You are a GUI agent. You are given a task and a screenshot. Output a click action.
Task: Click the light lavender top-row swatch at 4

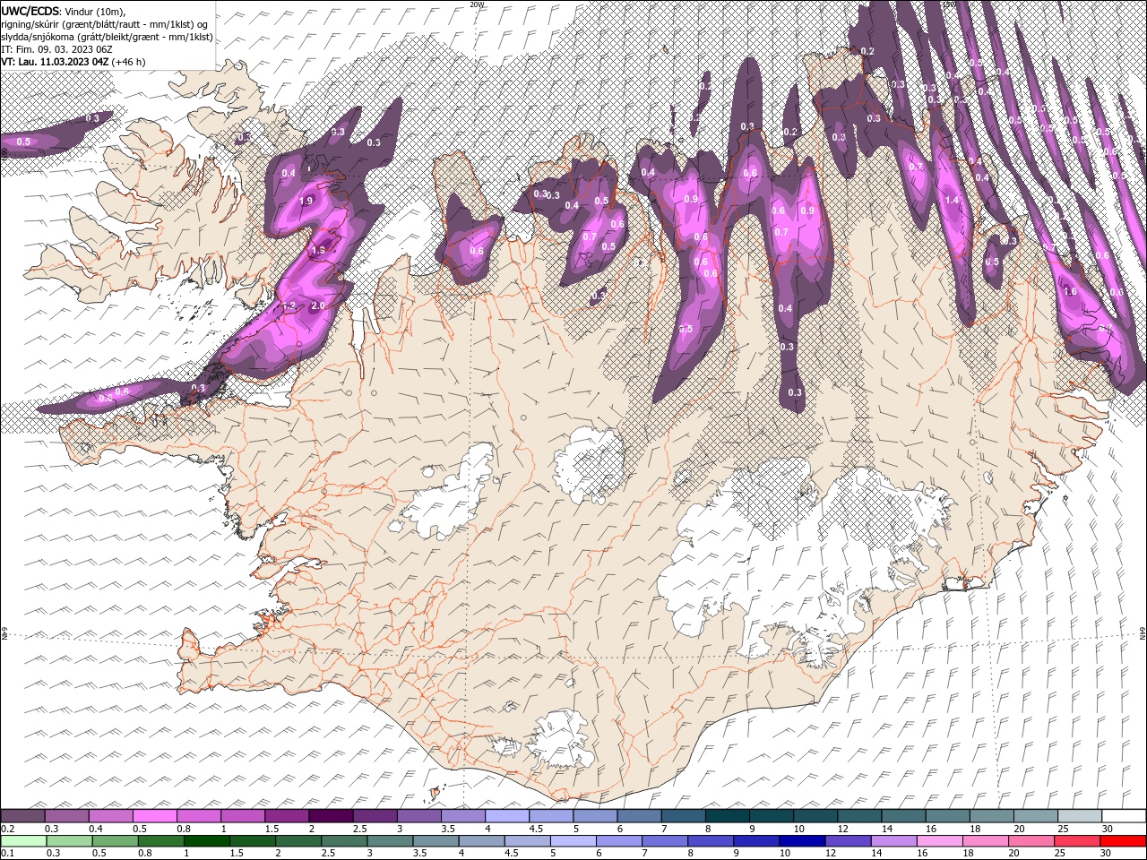(x=506, y=816)
